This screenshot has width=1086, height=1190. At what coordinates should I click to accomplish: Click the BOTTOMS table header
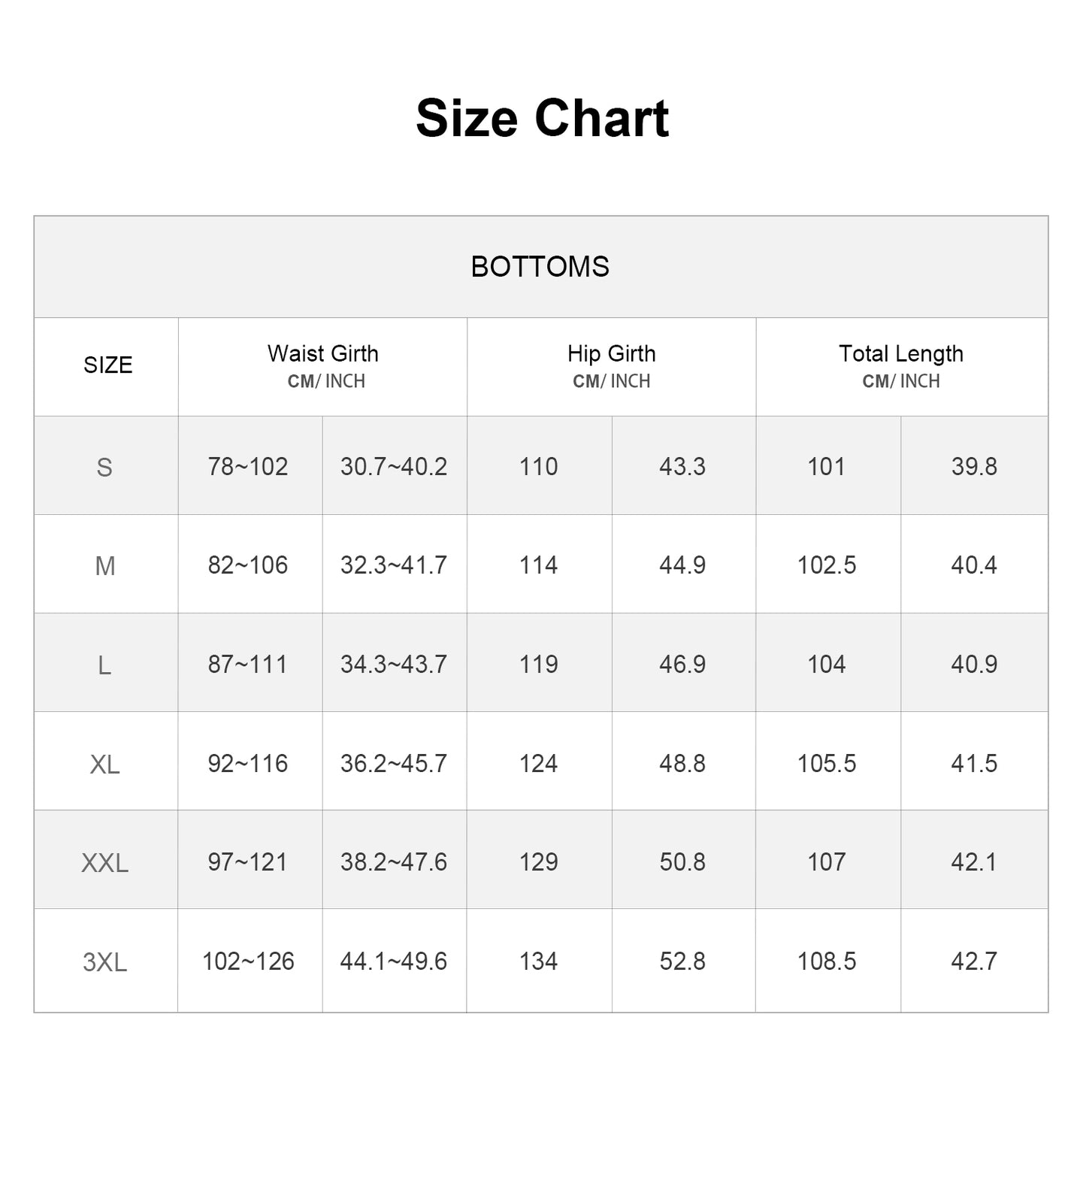(x=540, y=267)
